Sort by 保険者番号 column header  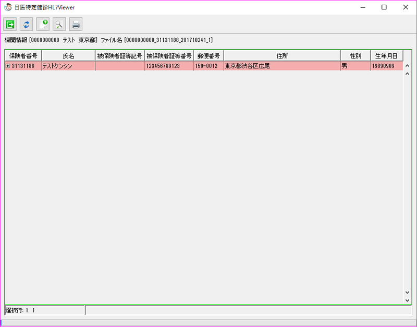click(23, 56)
